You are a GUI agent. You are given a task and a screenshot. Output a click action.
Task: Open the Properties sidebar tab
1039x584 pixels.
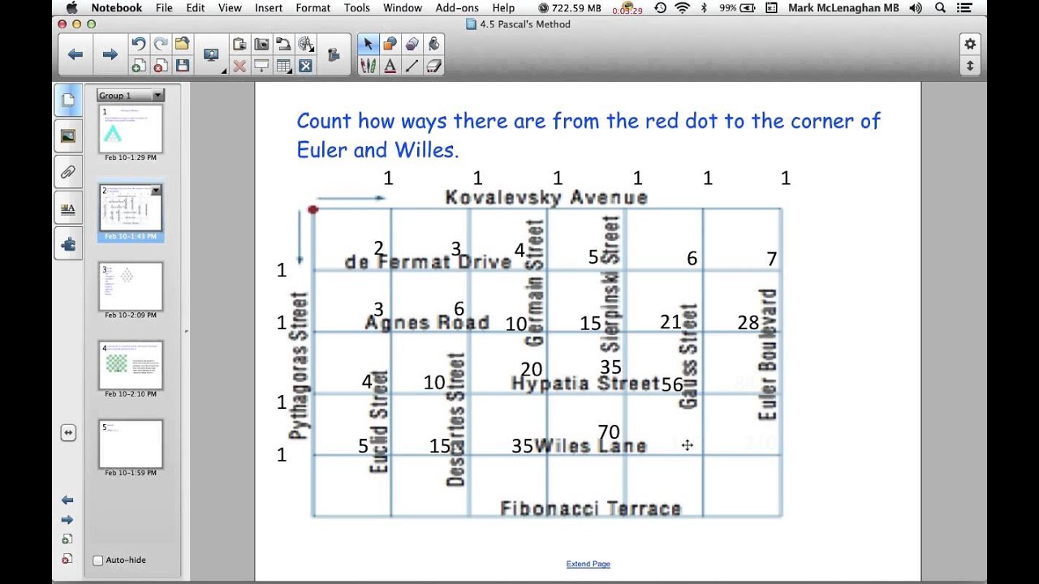point(68,208)
